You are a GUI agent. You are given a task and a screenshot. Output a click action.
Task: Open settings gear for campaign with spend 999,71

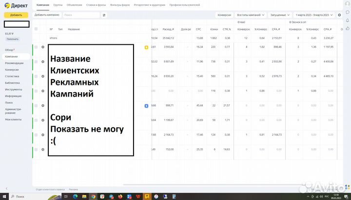coord(43,105)
